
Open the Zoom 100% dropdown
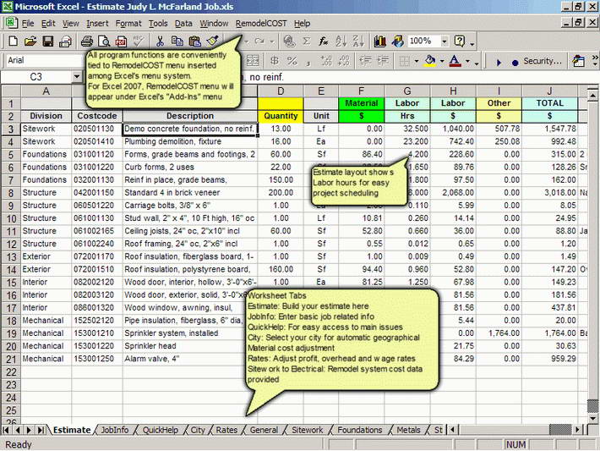point(445,41)
